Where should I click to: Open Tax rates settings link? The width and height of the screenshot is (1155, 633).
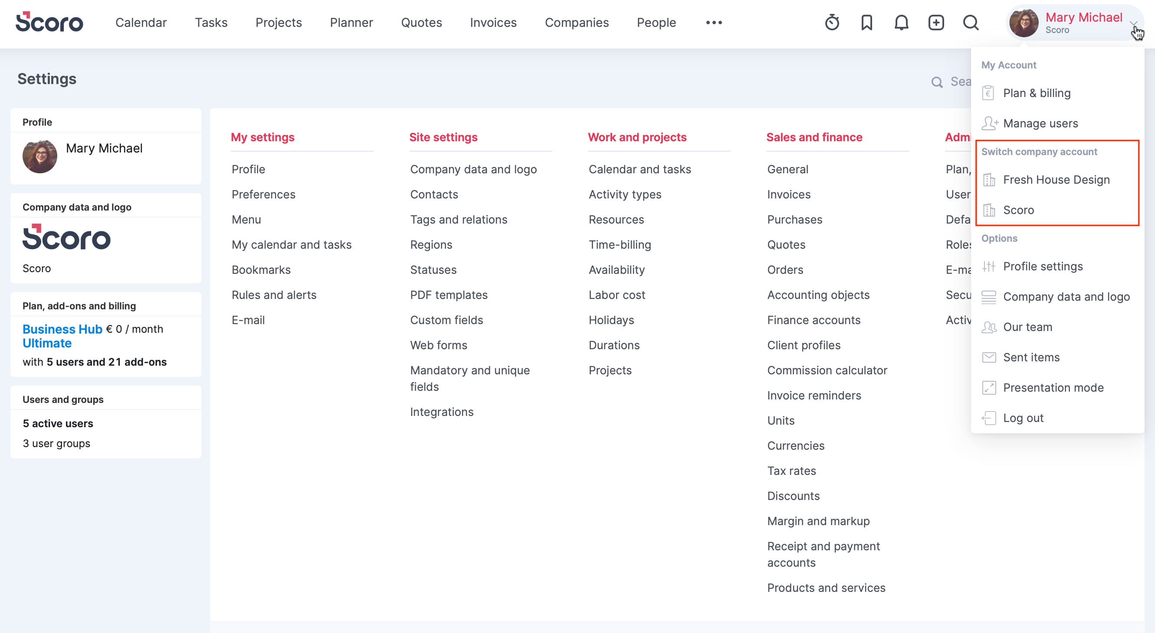click(x=791, y=471)
